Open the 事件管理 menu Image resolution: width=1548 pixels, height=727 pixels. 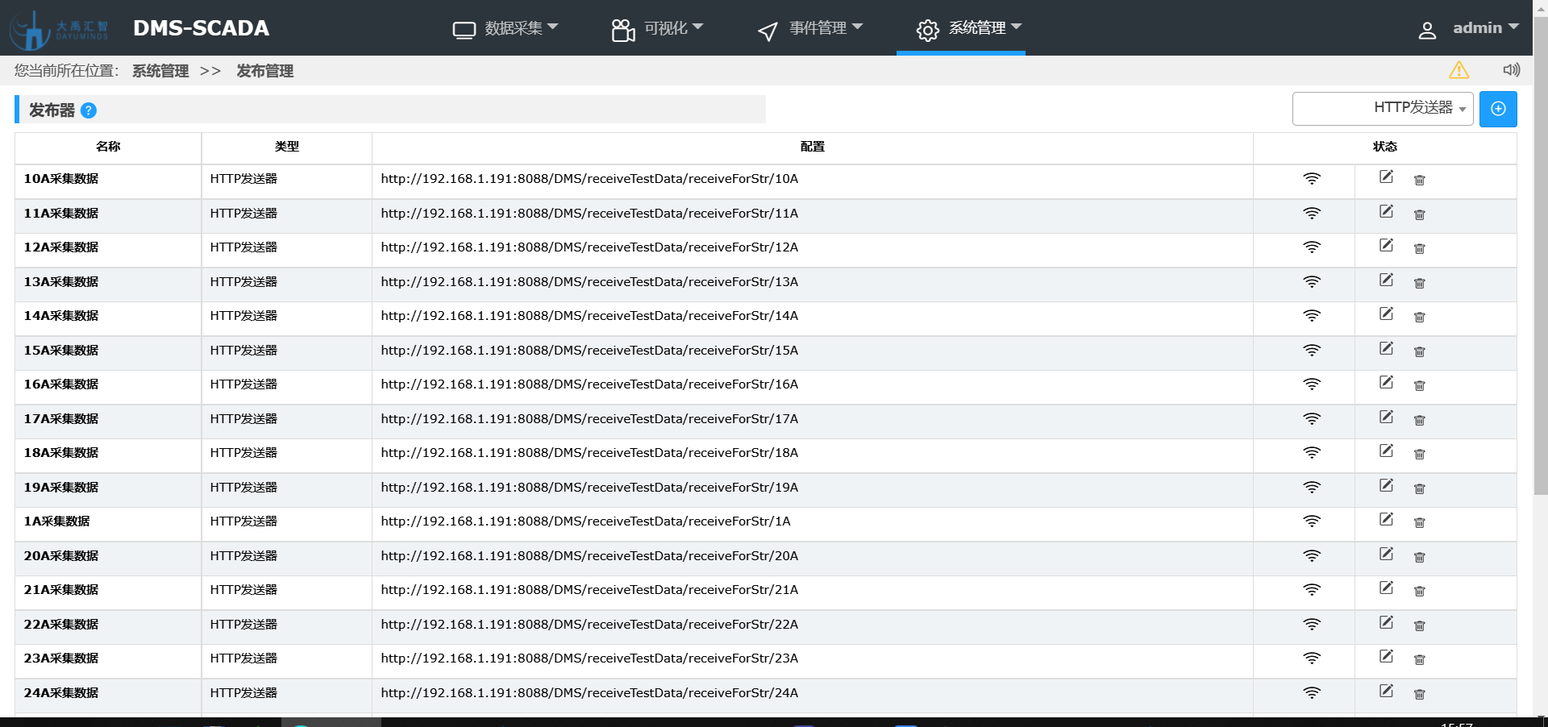(x=810, y=28)
